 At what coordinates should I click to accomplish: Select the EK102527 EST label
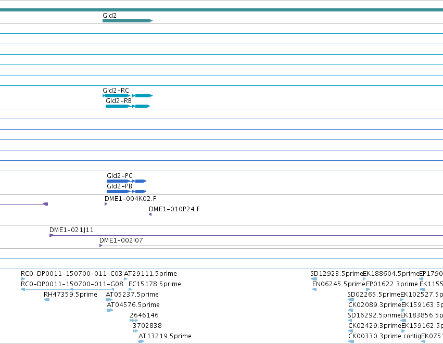(x=422, y=295)
